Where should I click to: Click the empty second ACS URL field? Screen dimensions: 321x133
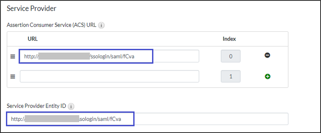point(110,77)
